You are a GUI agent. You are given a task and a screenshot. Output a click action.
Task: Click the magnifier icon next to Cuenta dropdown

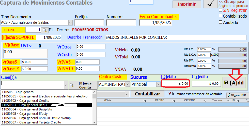pyautogui.click(x=72, y=85)
